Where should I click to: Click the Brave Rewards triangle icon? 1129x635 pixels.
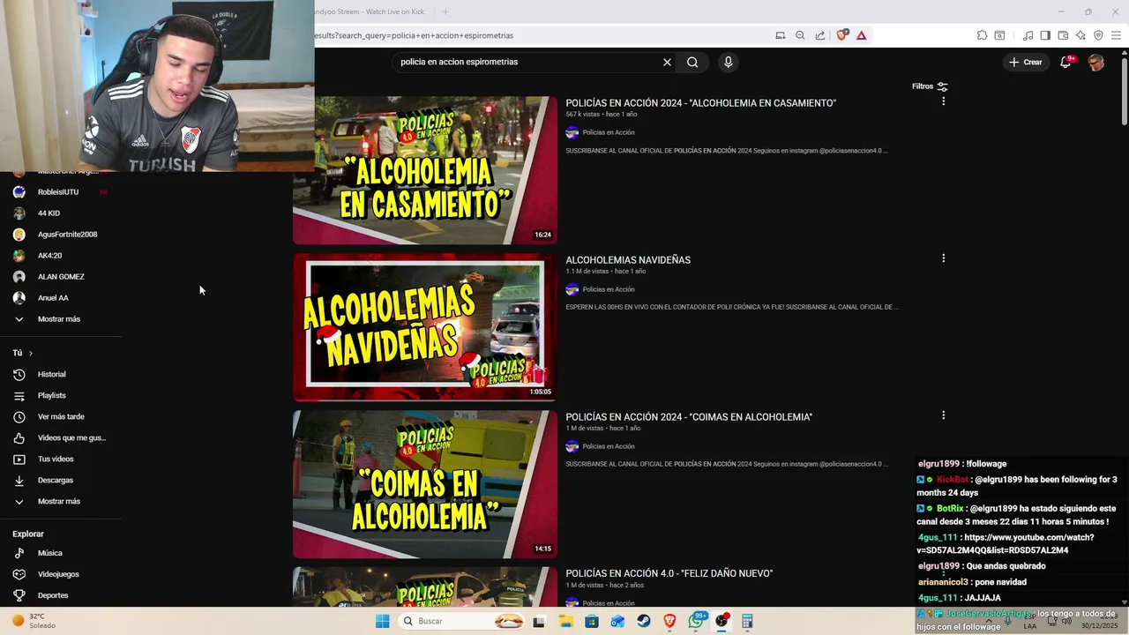861,35
